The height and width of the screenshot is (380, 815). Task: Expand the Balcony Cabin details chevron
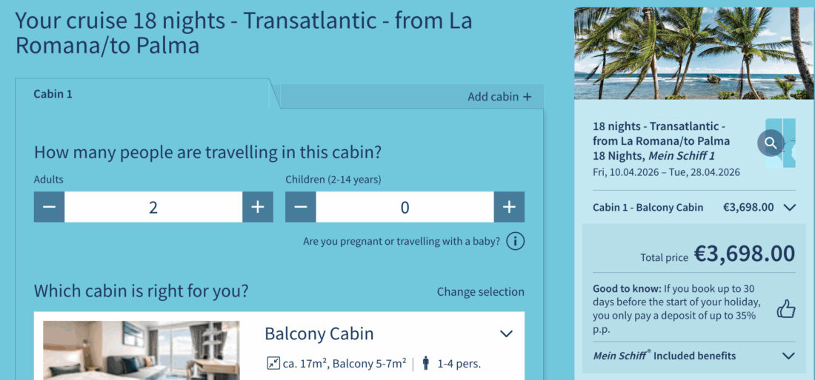tap(506, 333)
